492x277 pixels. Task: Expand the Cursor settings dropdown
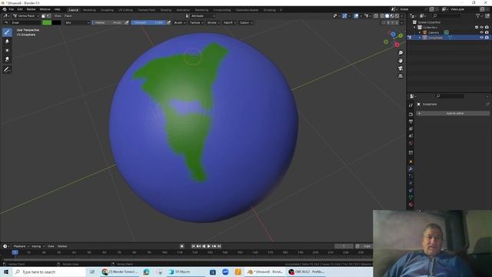pos(246,22)
